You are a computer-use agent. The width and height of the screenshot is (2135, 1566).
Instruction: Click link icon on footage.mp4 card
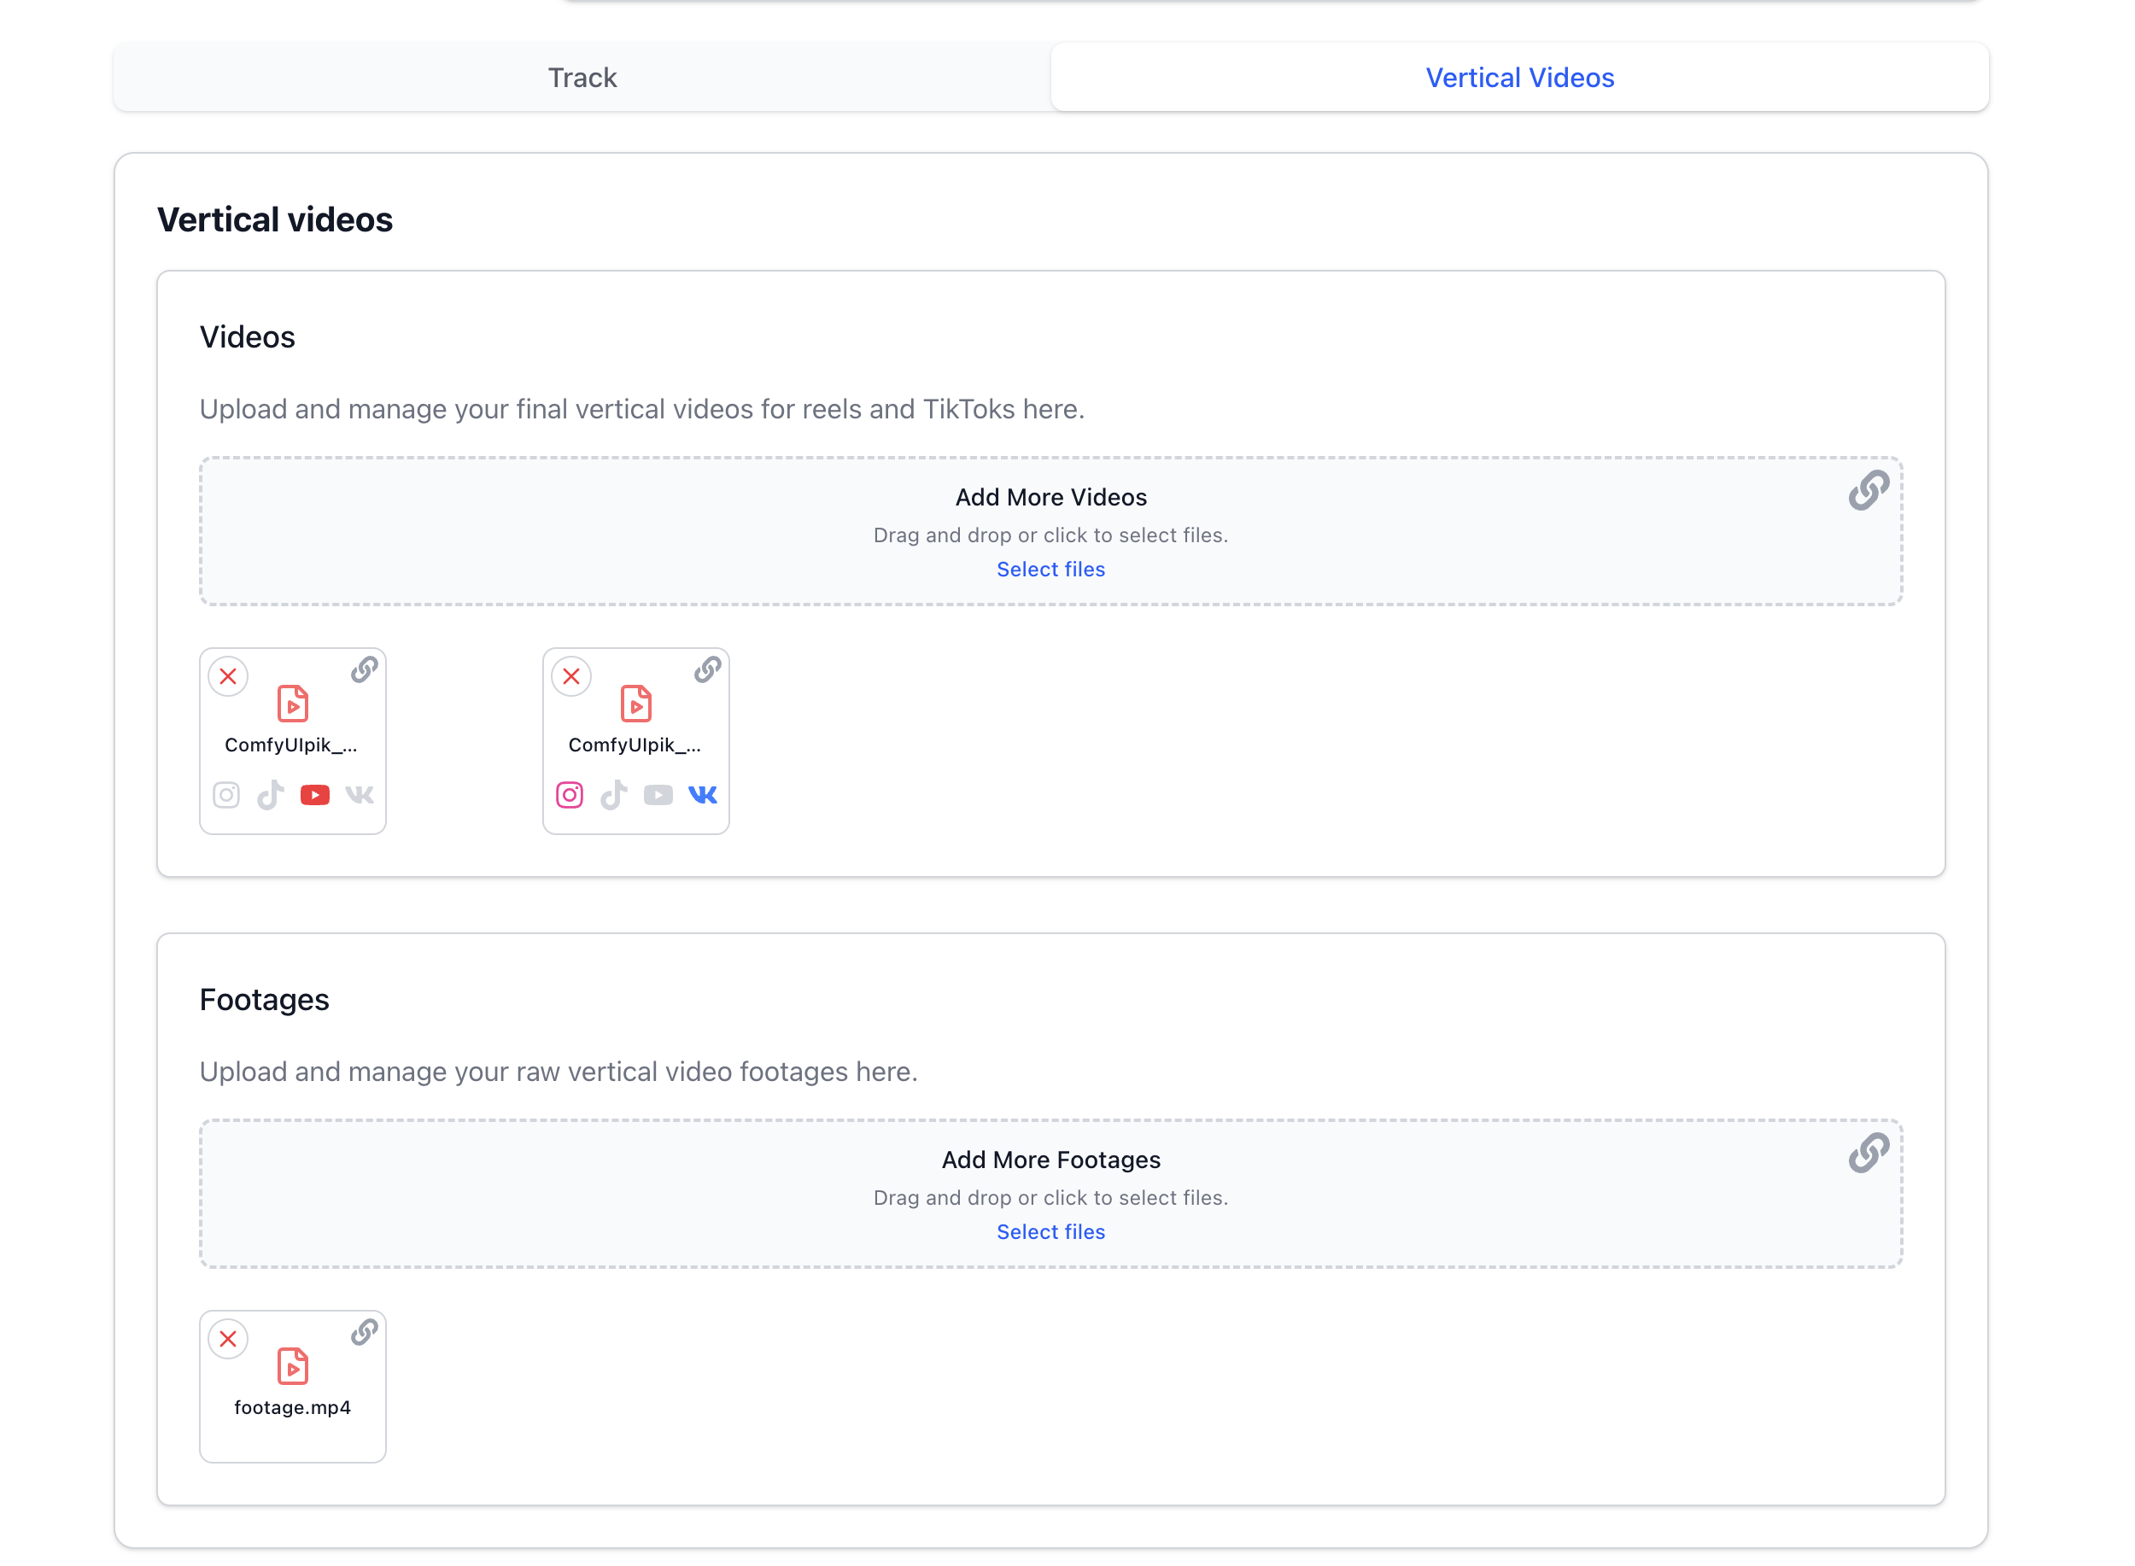coord(364,1333)
